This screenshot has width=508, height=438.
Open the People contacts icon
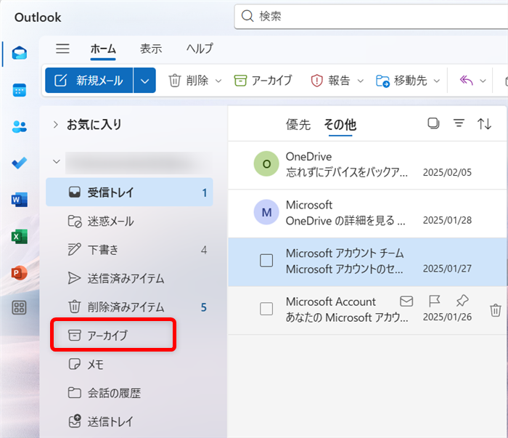(x=20, y=126)
